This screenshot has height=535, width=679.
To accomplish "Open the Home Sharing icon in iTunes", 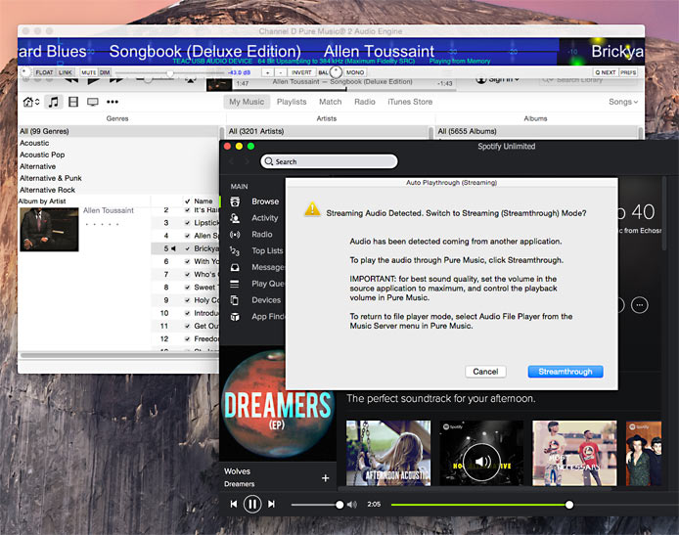I will [30, 102].
